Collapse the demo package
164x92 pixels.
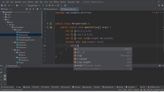pos(12,50)
